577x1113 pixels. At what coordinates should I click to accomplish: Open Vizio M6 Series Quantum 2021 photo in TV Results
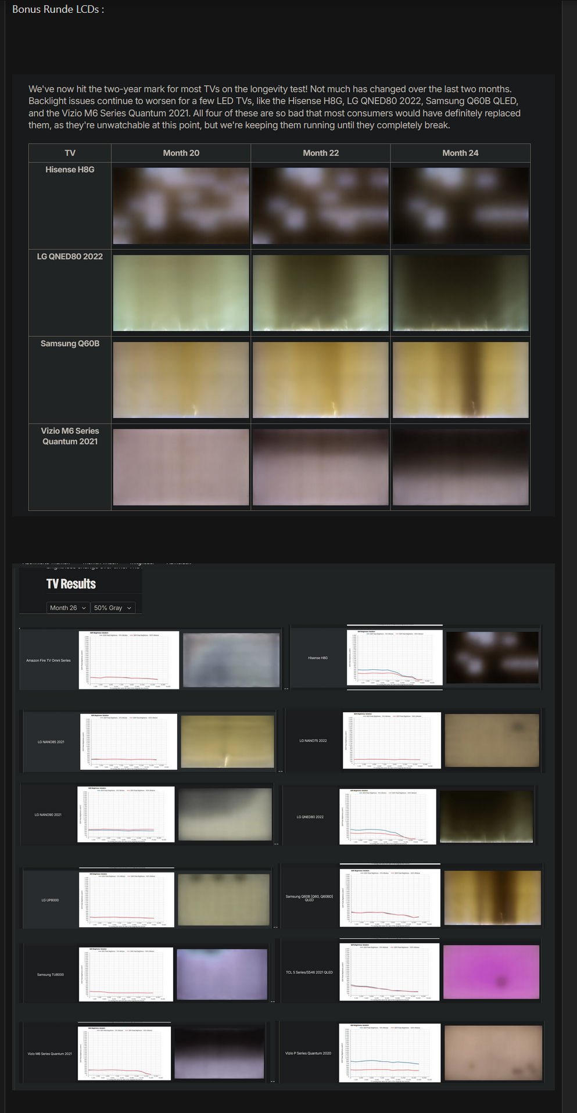point(220,1054)
